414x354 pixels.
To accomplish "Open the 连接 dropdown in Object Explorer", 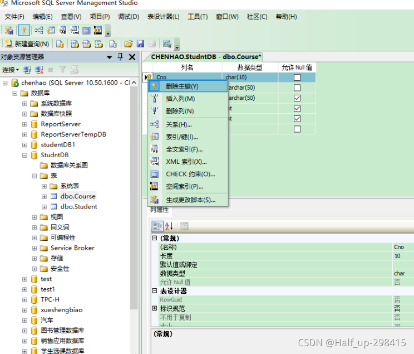I will coord(11,70).
